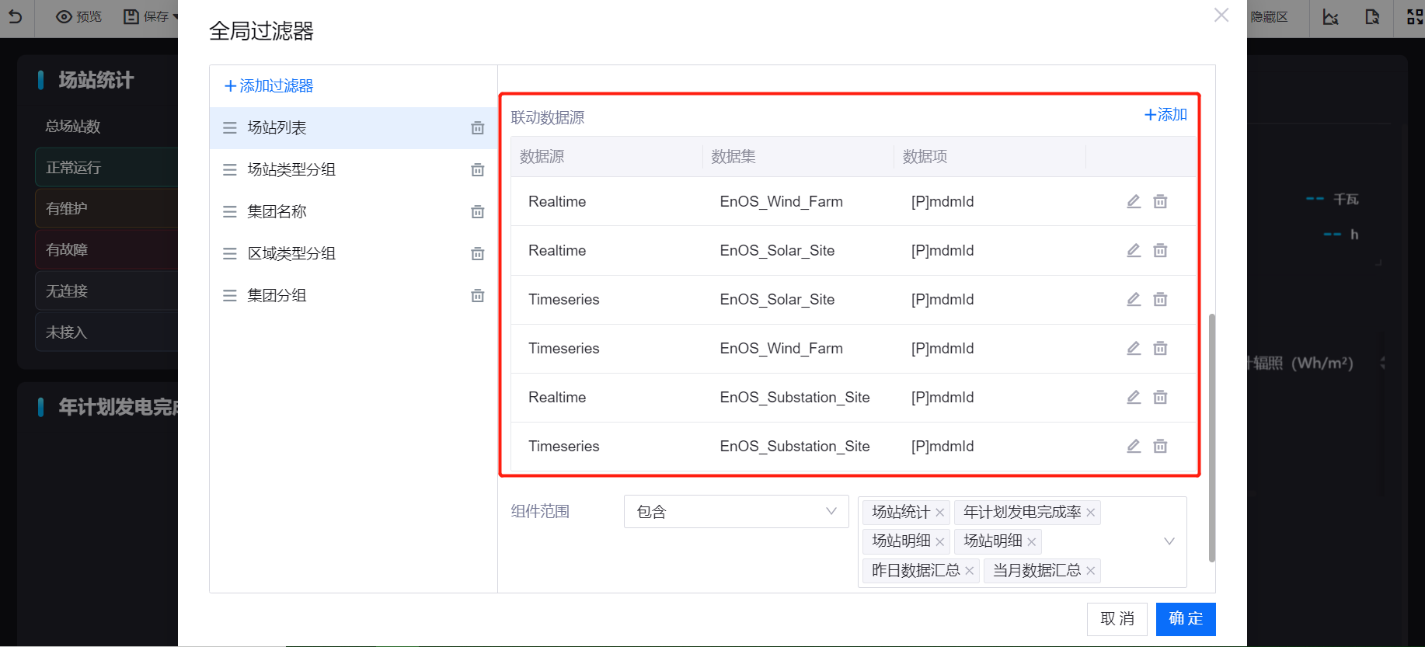The width and height of the screenshot is (1425, 647).
Task: Remove the 场站统计 tag from component scope
Action: (x=940, y=513)
